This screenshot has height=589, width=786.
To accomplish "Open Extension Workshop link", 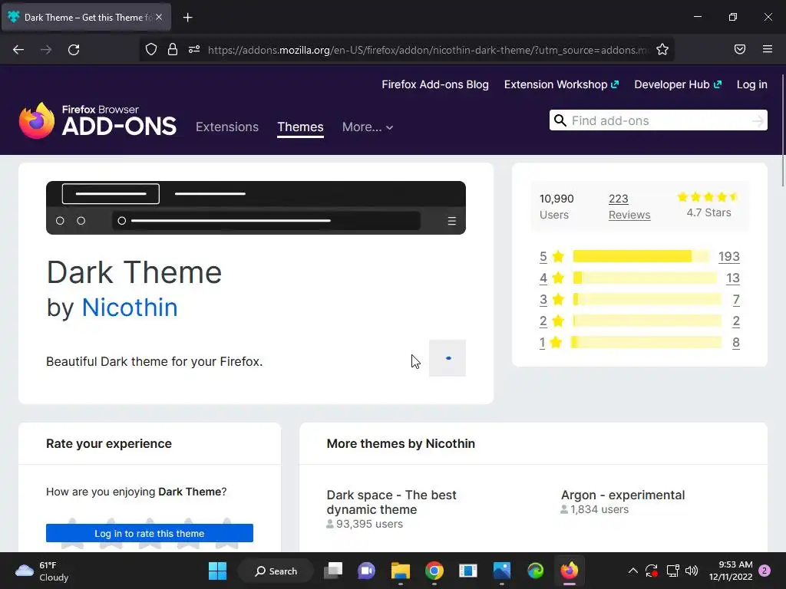I will 561,84.
